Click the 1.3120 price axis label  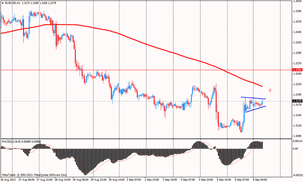tap(297, 126)
